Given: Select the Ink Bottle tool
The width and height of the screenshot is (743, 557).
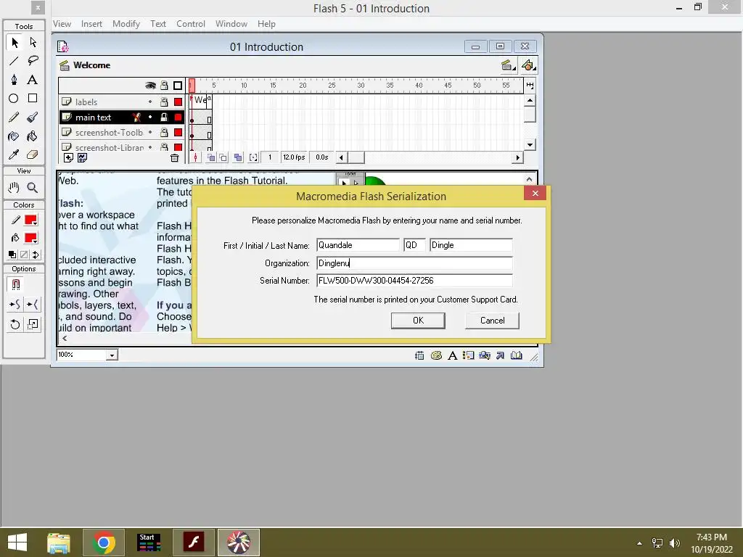Looking at the screenshot, I should click(15, 136).
